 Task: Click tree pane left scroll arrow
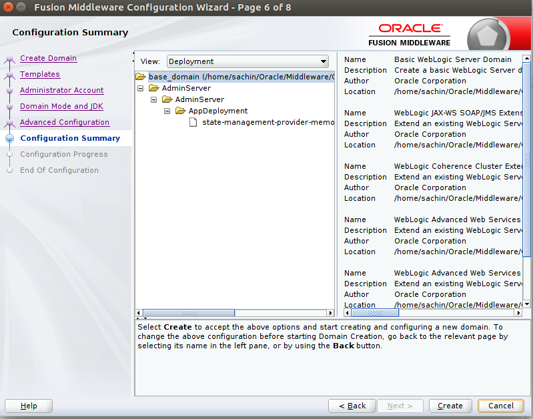[138, 313]
